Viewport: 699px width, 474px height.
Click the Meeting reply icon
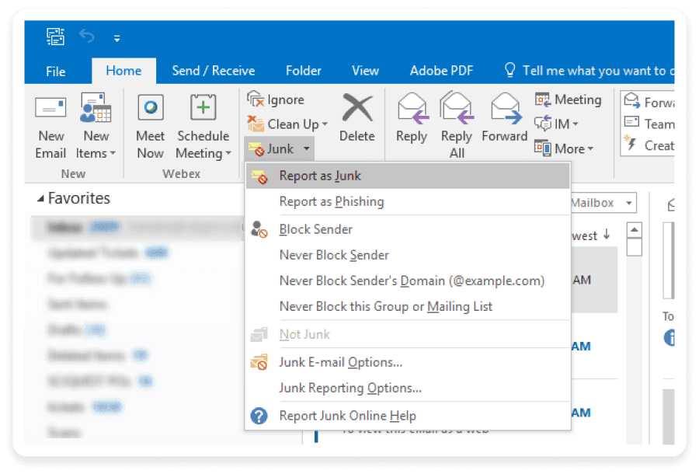[543, 99]
